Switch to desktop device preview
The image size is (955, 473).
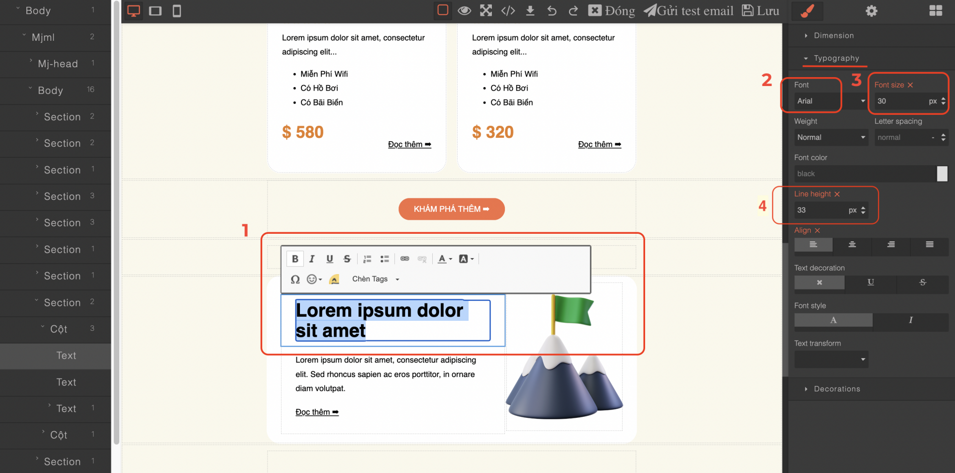[133, 11]
